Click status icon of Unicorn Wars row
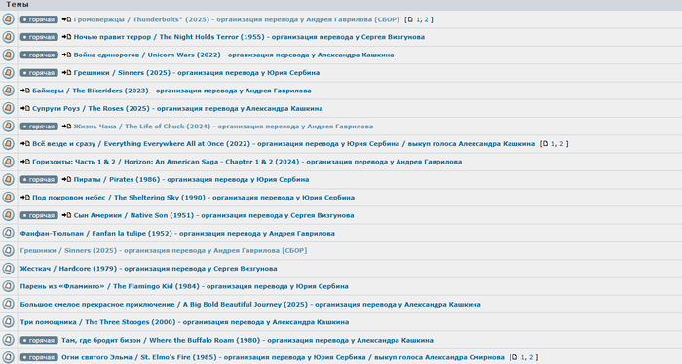Viewport: 682px width, 364px height. 8,55
